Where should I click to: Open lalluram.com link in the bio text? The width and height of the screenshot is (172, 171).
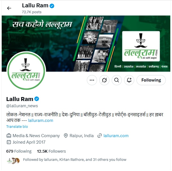tap(41, 120)
